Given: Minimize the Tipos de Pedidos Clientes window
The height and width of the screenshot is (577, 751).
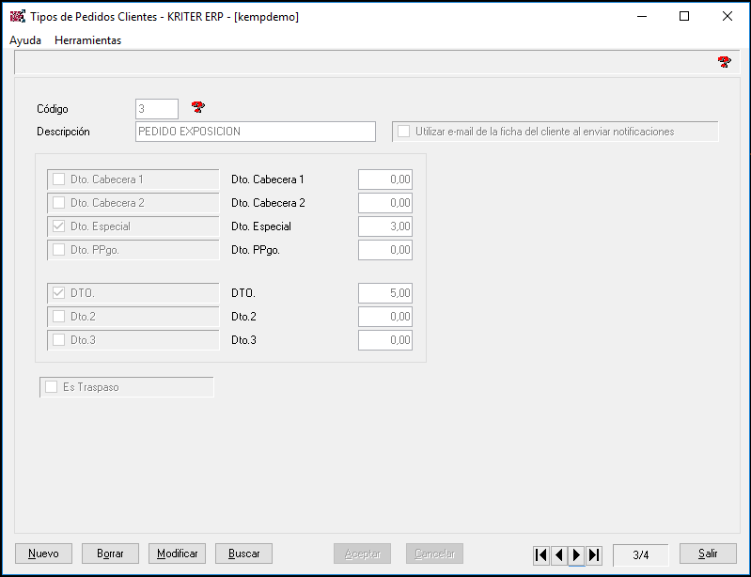Looking at the screenshot, I should tap(642, 16).
